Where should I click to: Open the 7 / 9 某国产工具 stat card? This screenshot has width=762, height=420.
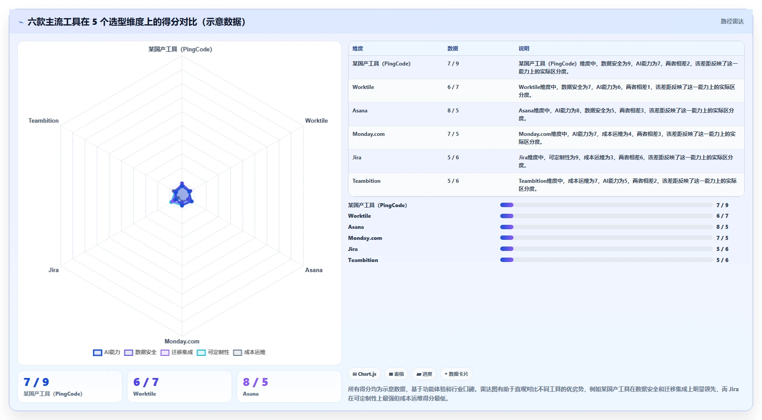[x=69, y=386]
